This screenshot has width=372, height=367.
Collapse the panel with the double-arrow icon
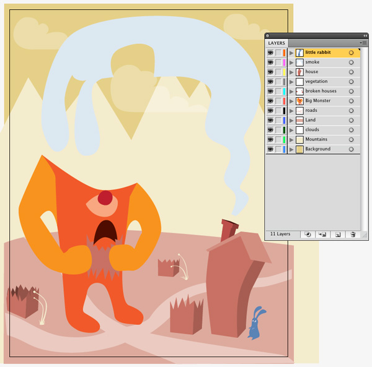click(x=365, y=36)
